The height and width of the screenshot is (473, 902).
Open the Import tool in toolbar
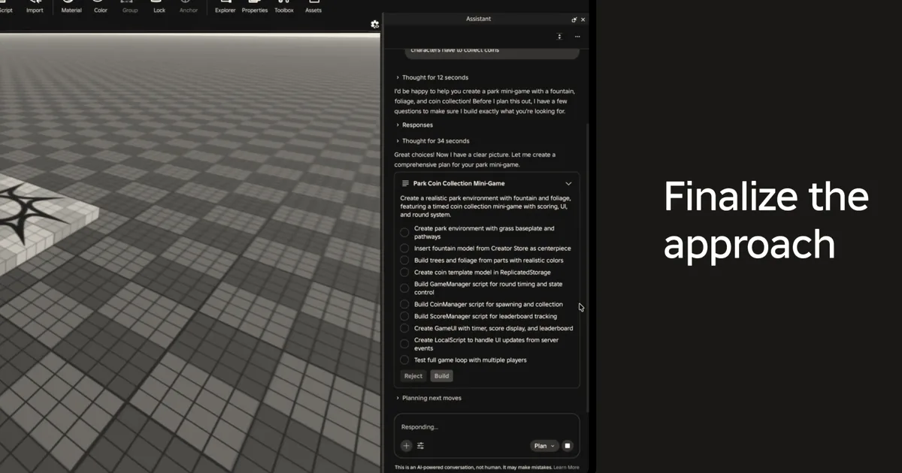[x=35, y=8]
